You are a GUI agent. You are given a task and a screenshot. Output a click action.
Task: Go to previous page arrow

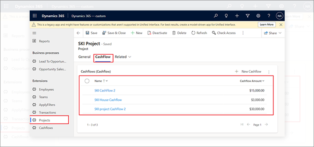point(248,124)
